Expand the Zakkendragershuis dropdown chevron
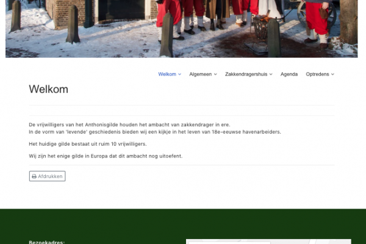 271,74
